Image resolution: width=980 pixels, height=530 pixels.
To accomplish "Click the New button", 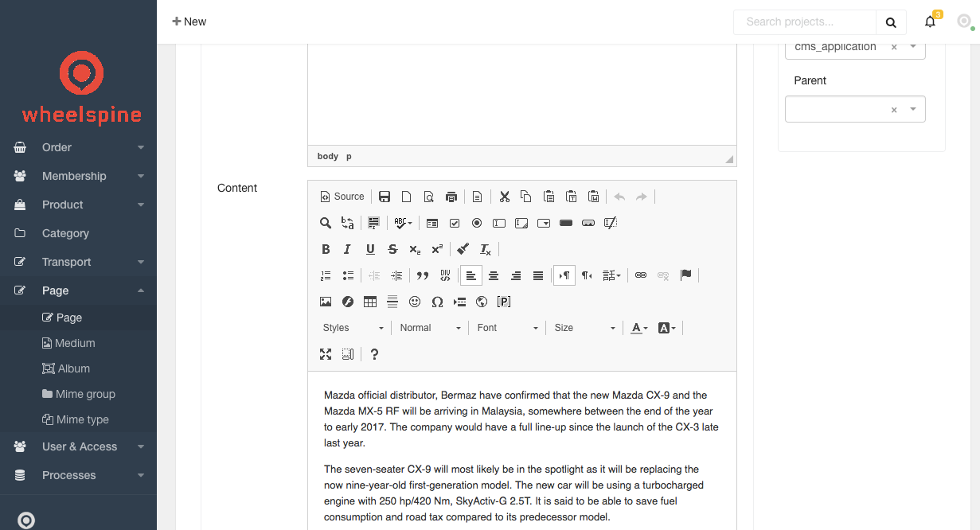I will coord(189,21).
